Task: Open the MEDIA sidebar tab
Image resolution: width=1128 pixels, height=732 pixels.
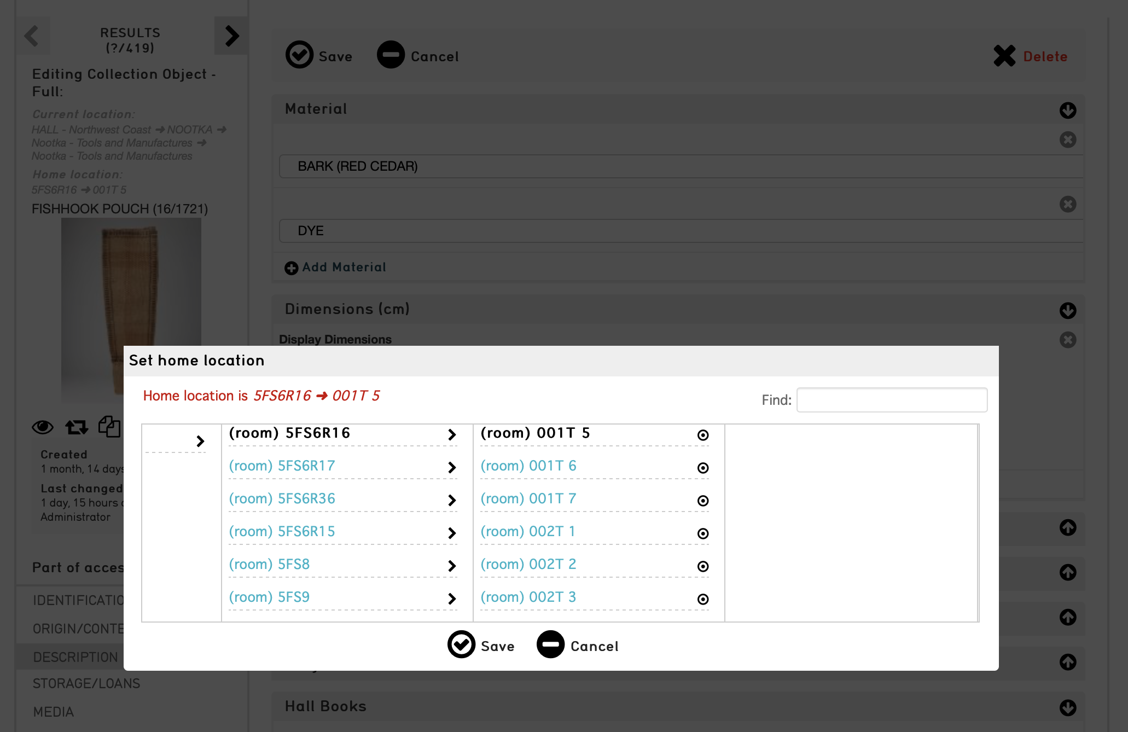Action: pyautogui.click(x=54, y=712)
